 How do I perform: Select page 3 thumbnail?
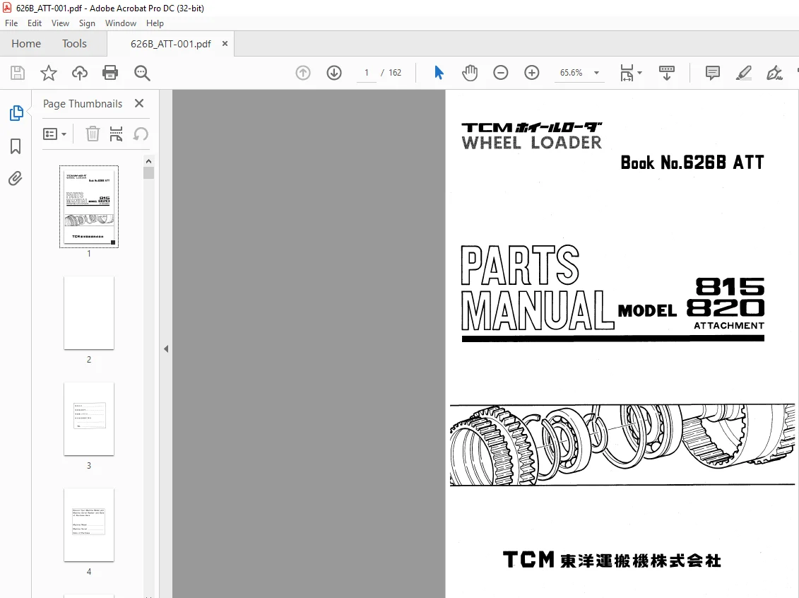pyautogui.click(x=89, y=419)
